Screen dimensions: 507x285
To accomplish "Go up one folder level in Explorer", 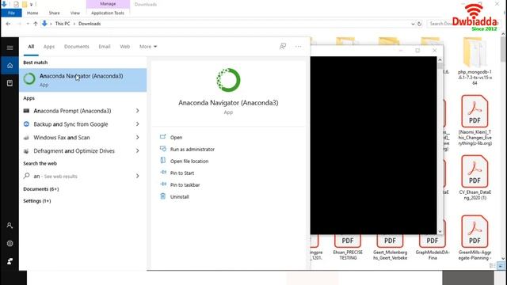I will (36, 24).
